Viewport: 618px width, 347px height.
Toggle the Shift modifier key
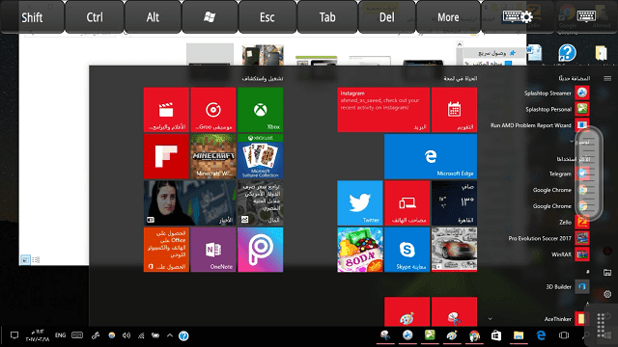click(x=32, y=17)
